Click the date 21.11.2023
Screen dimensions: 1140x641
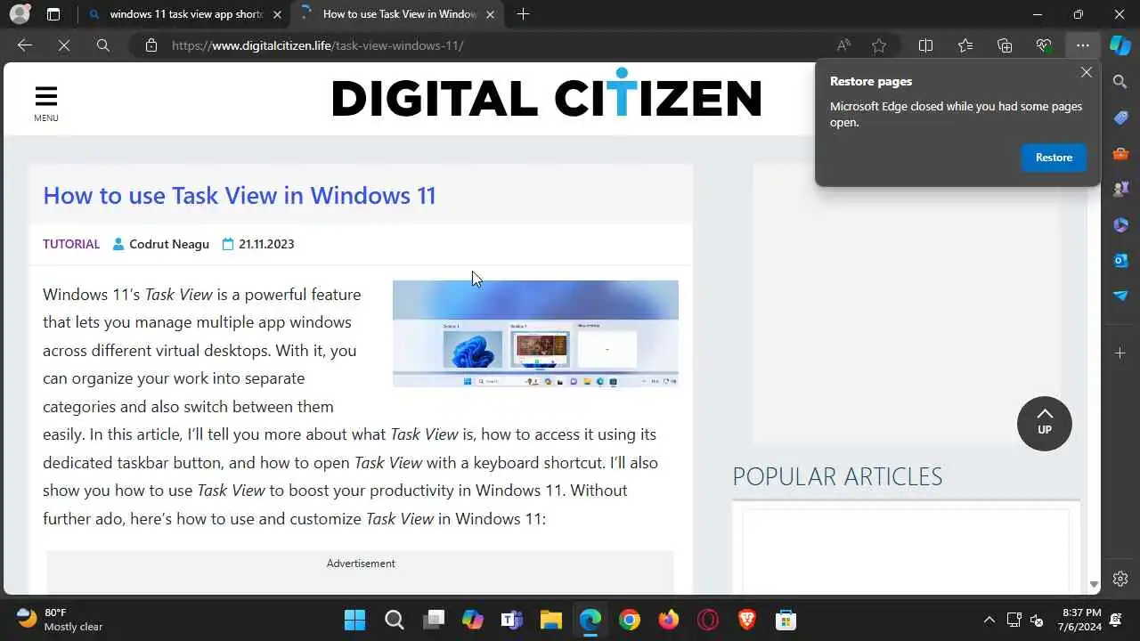pyautogui.click(x=266, y=244)
